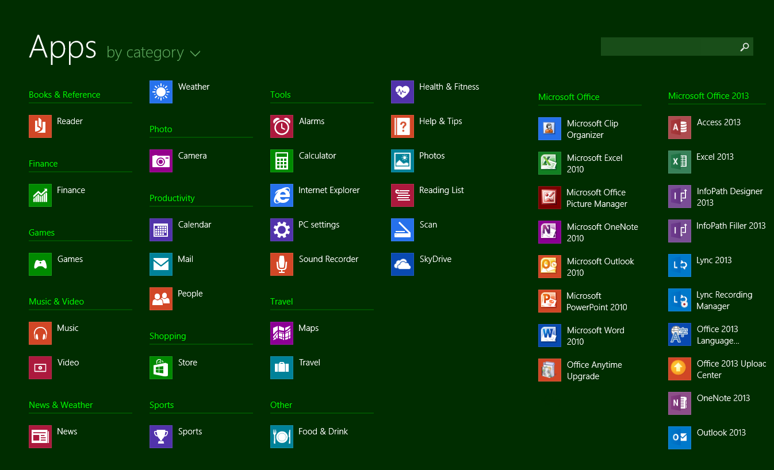Screen dimensions: 774x470
Task: Select the Shopping category header
Action: tap(168, 336)
